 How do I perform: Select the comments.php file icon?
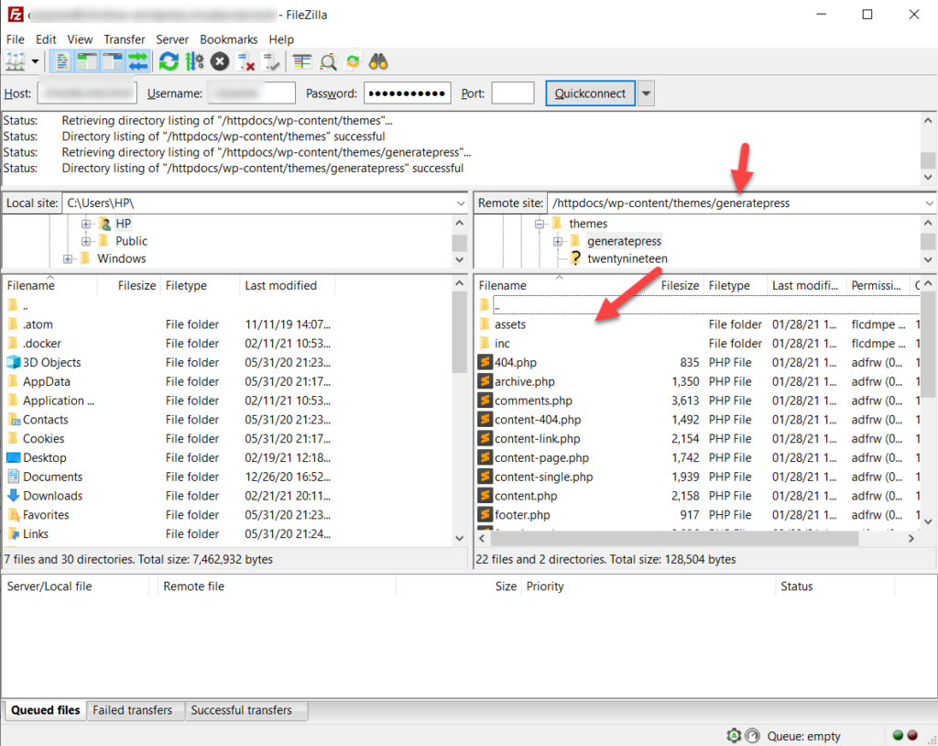pyautogui.click(x=485, y=400)
